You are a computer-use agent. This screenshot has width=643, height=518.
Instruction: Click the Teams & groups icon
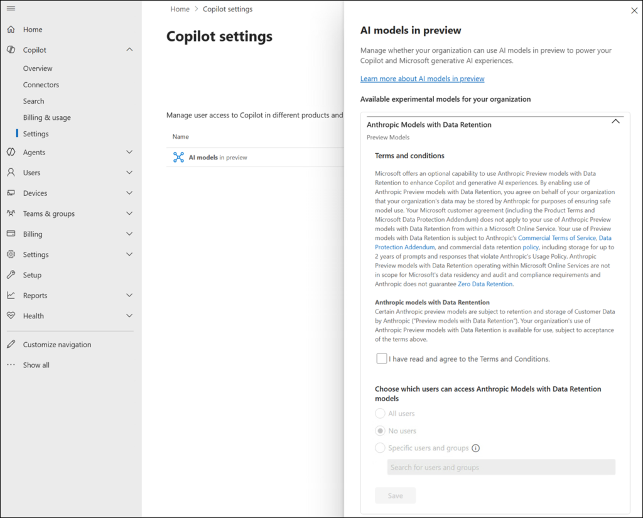(11, 213)
